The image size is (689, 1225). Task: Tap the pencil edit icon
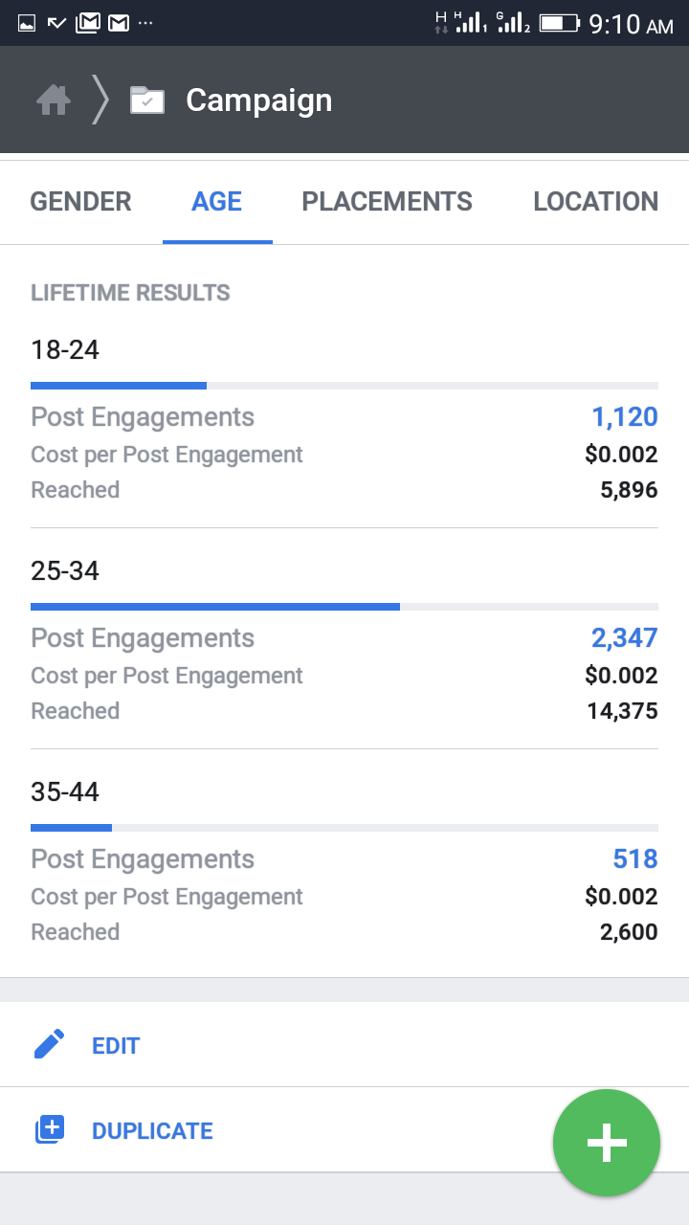pyautogui.click(x=50, y=1044)
